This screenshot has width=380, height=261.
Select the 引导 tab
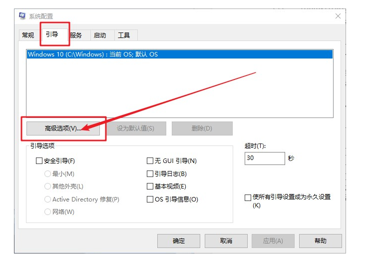pyautogui.click(x=51, y=34)
